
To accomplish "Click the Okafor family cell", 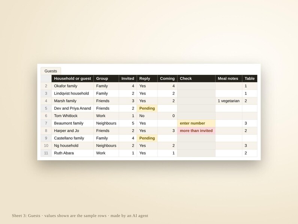I will (x=72, y=86).
